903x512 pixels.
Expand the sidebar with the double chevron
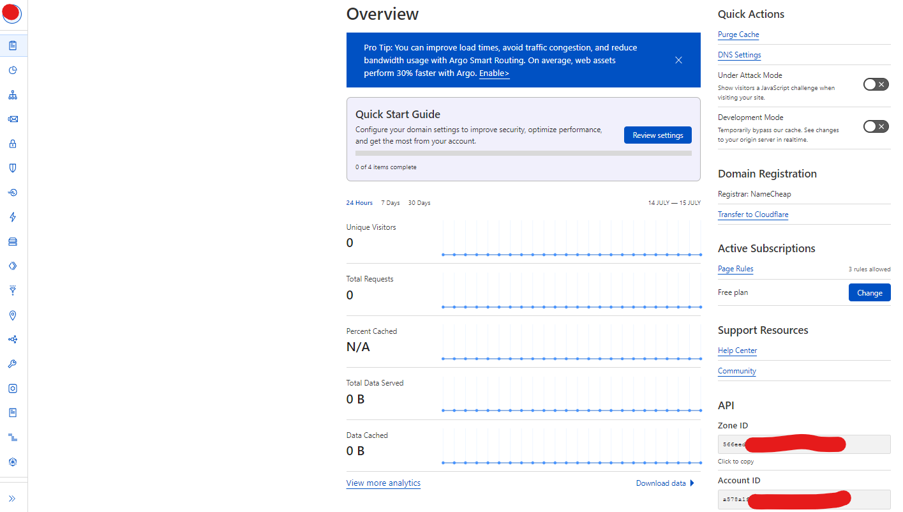[12, 499]
